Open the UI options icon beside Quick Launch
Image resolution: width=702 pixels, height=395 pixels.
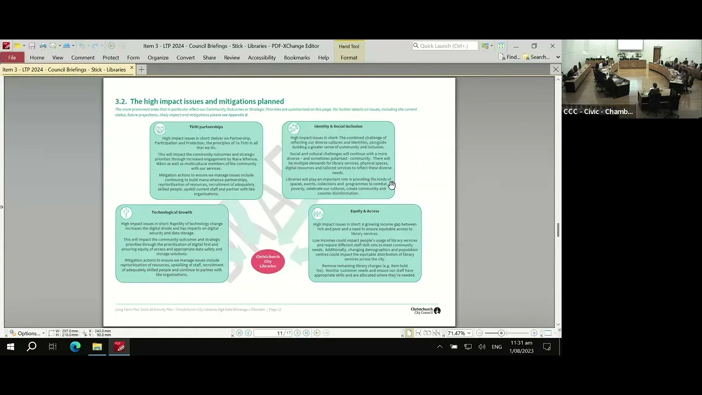[x=485, y=46]
